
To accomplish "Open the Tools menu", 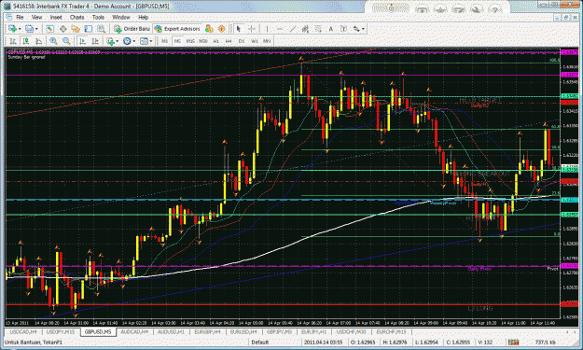I will 98,17.
